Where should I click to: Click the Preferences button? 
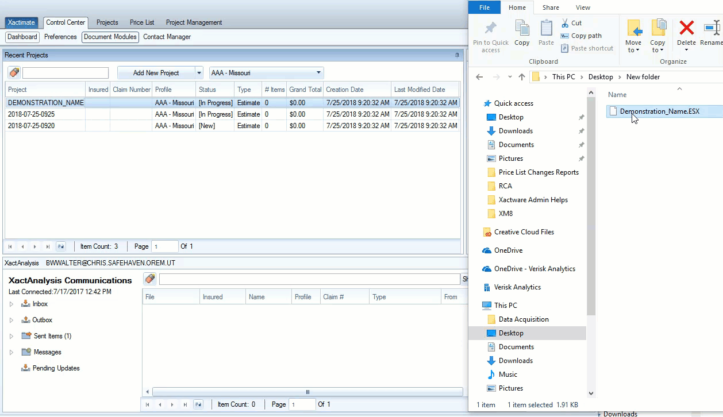click(60, 37)
